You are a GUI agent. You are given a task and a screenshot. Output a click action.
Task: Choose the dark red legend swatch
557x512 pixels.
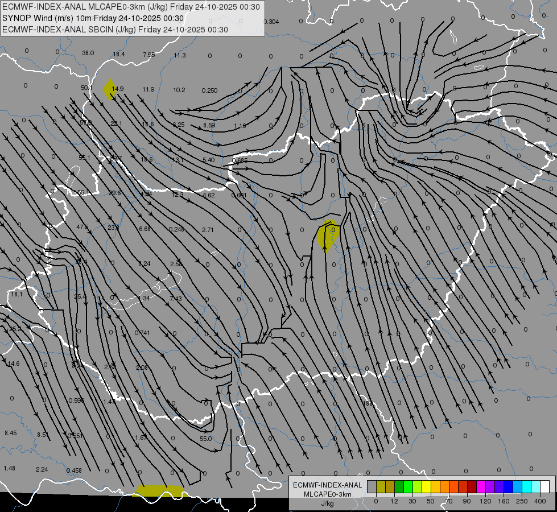pos(472,487)
